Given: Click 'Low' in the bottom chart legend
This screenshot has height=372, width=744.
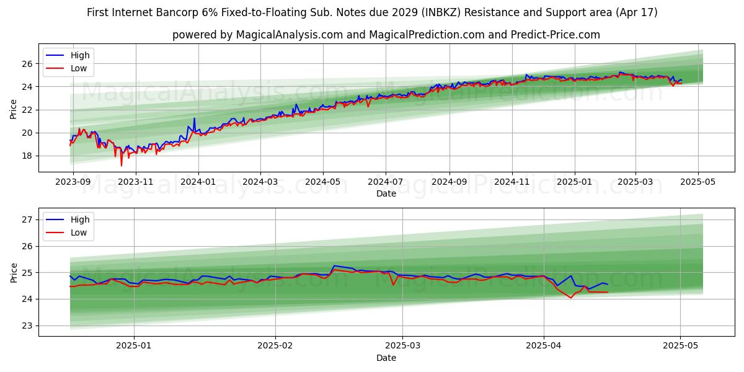Looking at the screenshot, I should pyautogui.click(x=79, y=232).
